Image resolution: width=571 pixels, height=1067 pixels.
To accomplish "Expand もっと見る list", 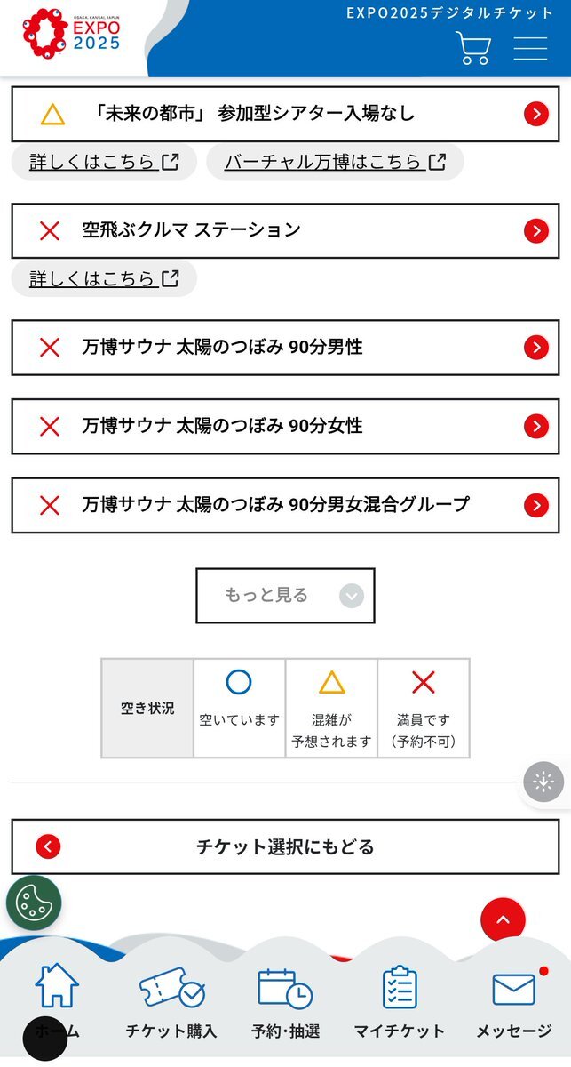I will 285,596.
